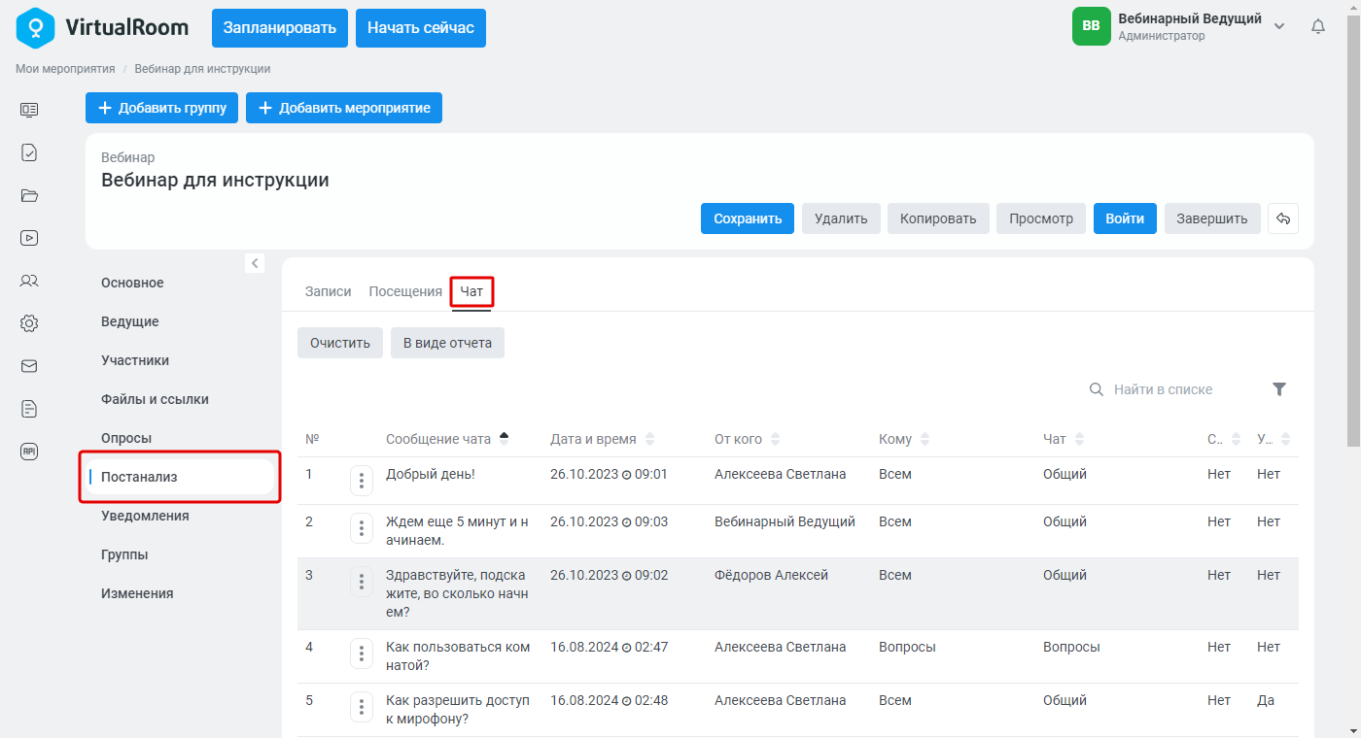
Task: Open the users icon in left sidebar
Action: tap(29, 281)
